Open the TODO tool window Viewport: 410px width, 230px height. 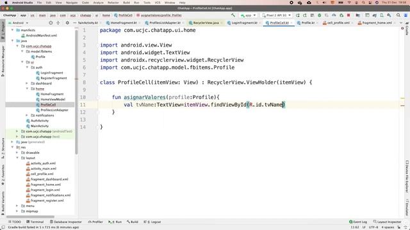(x=14, y=222)
